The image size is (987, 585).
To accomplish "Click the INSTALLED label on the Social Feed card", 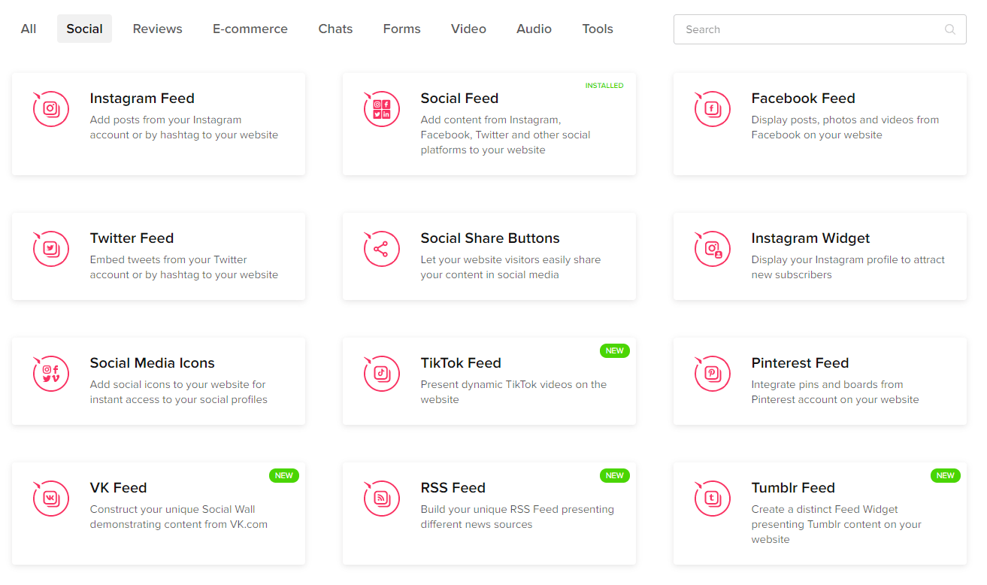I will coord(604,86).
